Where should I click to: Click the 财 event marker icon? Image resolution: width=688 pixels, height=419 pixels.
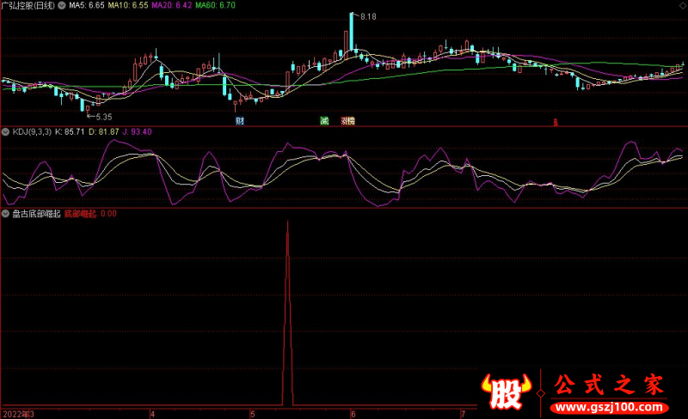point(239,121)
